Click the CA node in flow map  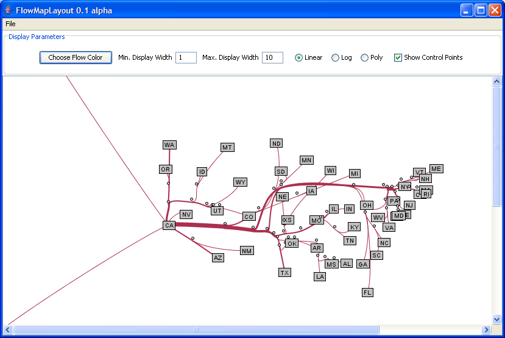click(169, 226)
